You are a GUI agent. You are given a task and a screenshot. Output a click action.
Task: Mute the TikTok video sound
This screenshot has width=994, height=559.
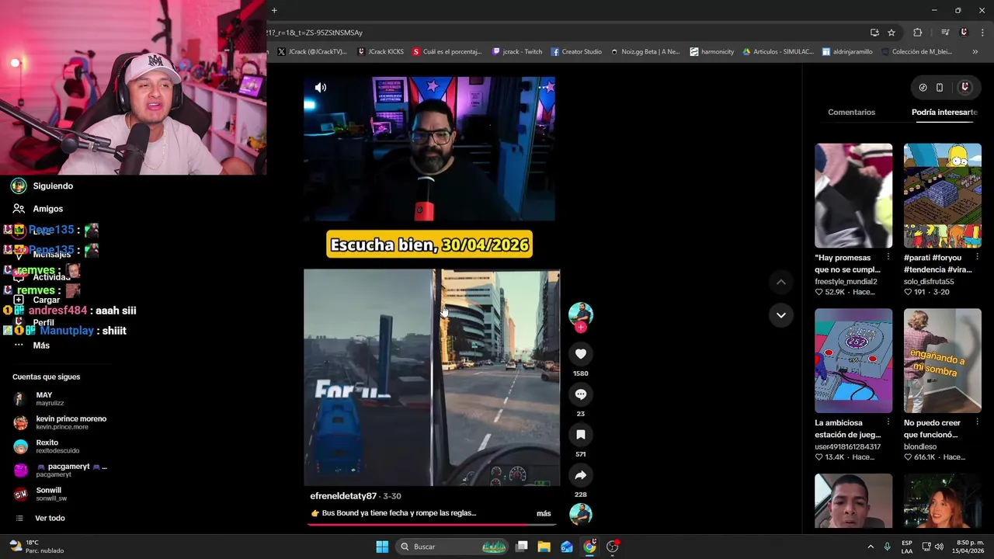point(321,88)
